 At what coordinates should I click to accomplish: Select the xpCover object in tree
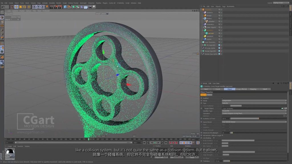[x=211, y=33]
